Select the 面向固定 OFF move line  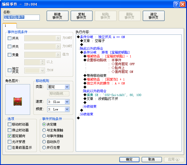pos(123,64)
